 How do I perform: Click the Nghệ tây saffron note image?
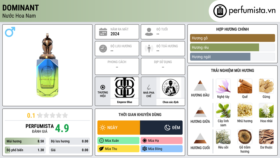[x=223, y=86]
